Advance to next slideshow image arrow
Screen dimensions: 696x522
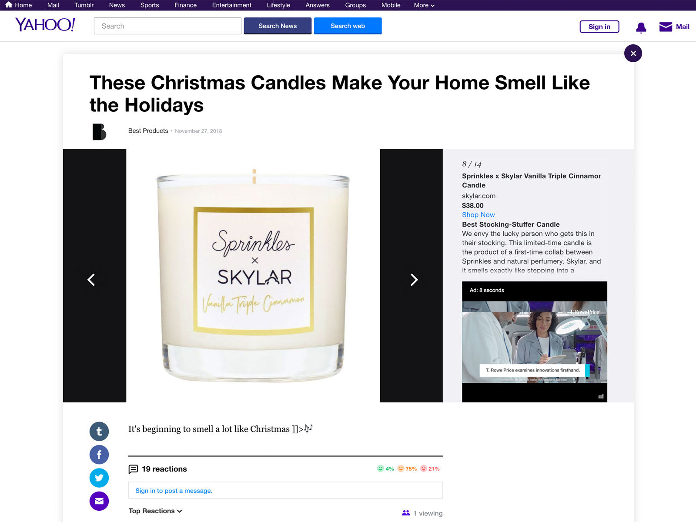(x=414, y=280)
